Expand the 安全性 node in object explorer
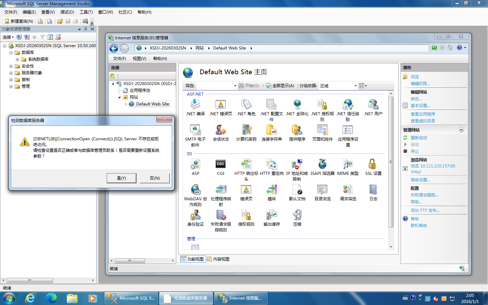 (x=11, y=66)
